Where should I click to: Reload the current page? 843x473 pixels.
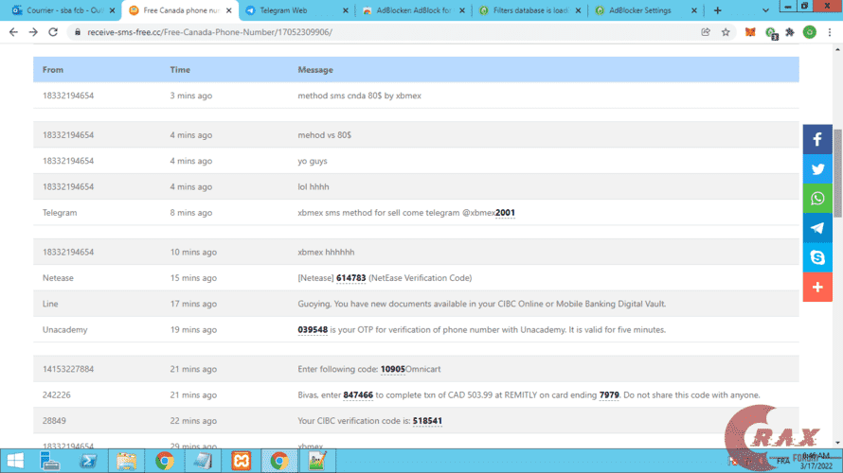pyautogui.click(x=53, y=32)
